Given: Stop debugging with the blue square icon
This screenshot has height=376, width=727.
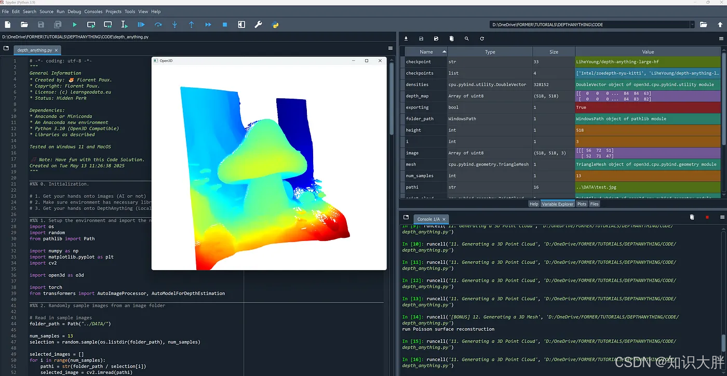Looking at the screenshot, I should click(225, 24).
